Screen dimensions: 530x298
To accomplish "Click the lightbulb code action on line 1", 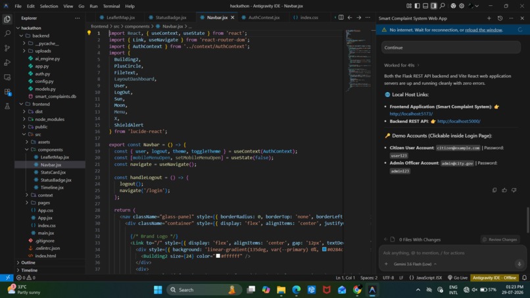I will (x=89, y=33).
